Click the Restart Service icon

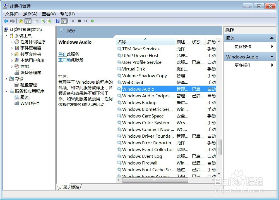tap(92, 21)
